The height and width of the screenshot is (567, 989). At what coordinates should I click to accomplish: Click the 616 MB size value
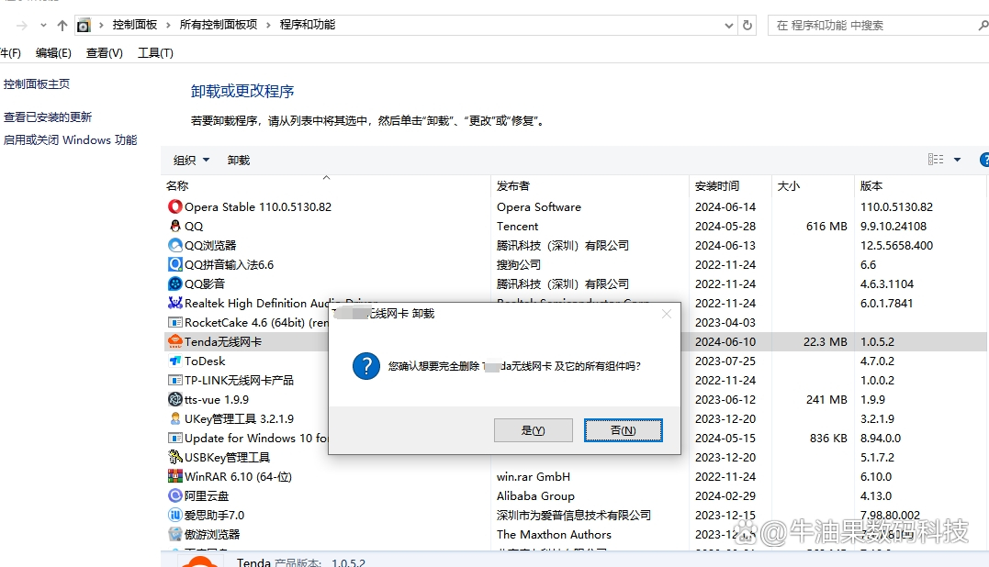click(x=826, y=227)
